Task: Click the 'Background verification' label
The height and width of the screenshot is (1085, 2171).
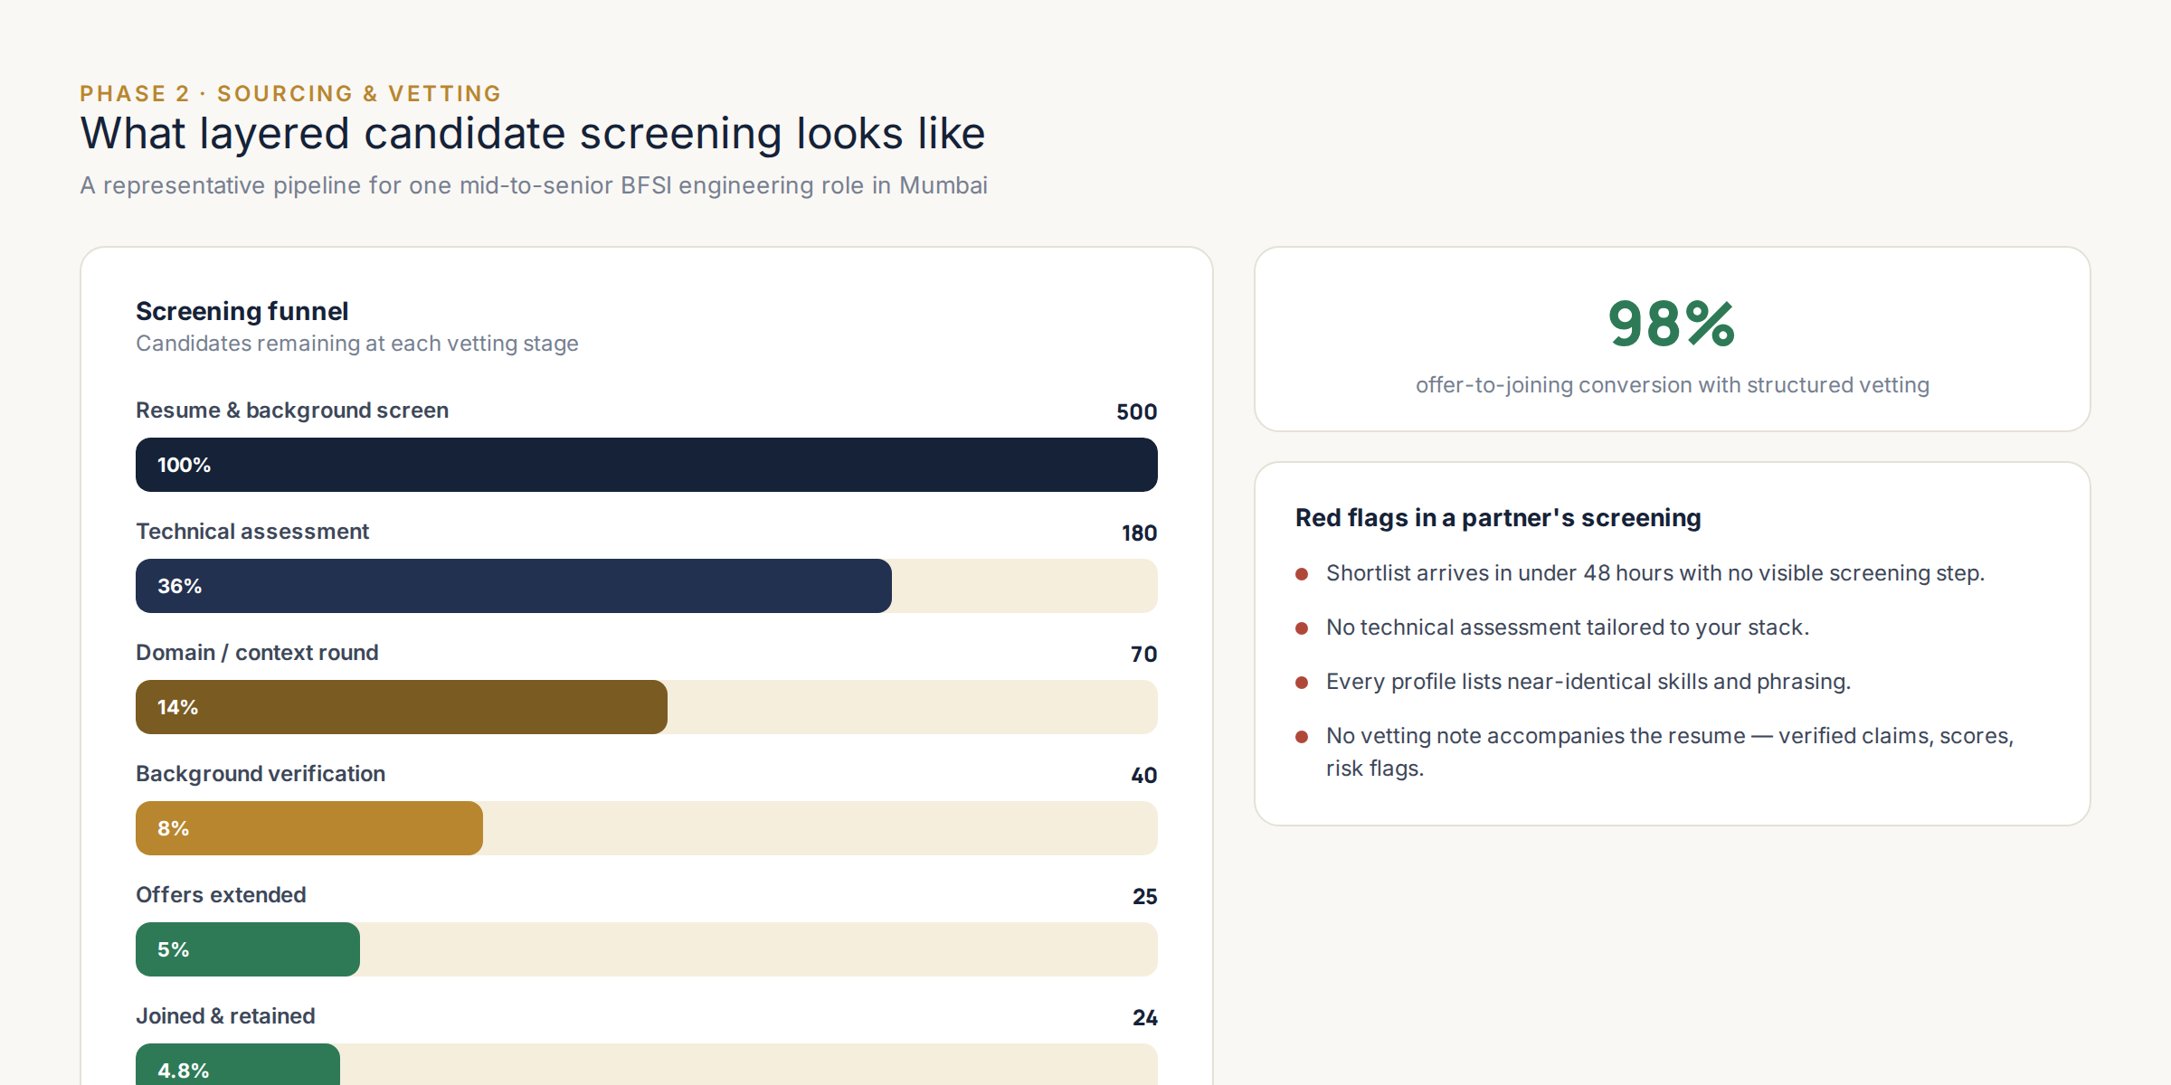Action: click(x=261, y=774)
